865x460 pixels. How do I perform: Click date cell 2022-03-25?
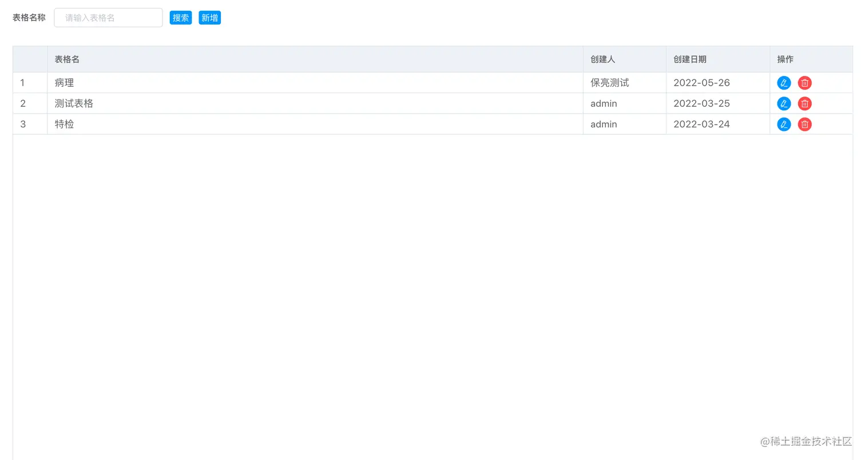pyautogui.click(x=718, y=103)
